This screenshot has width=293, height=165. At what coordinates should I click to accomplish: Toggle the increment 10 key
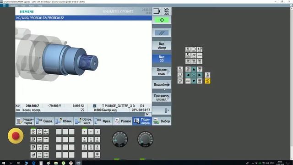coord(40,147)
